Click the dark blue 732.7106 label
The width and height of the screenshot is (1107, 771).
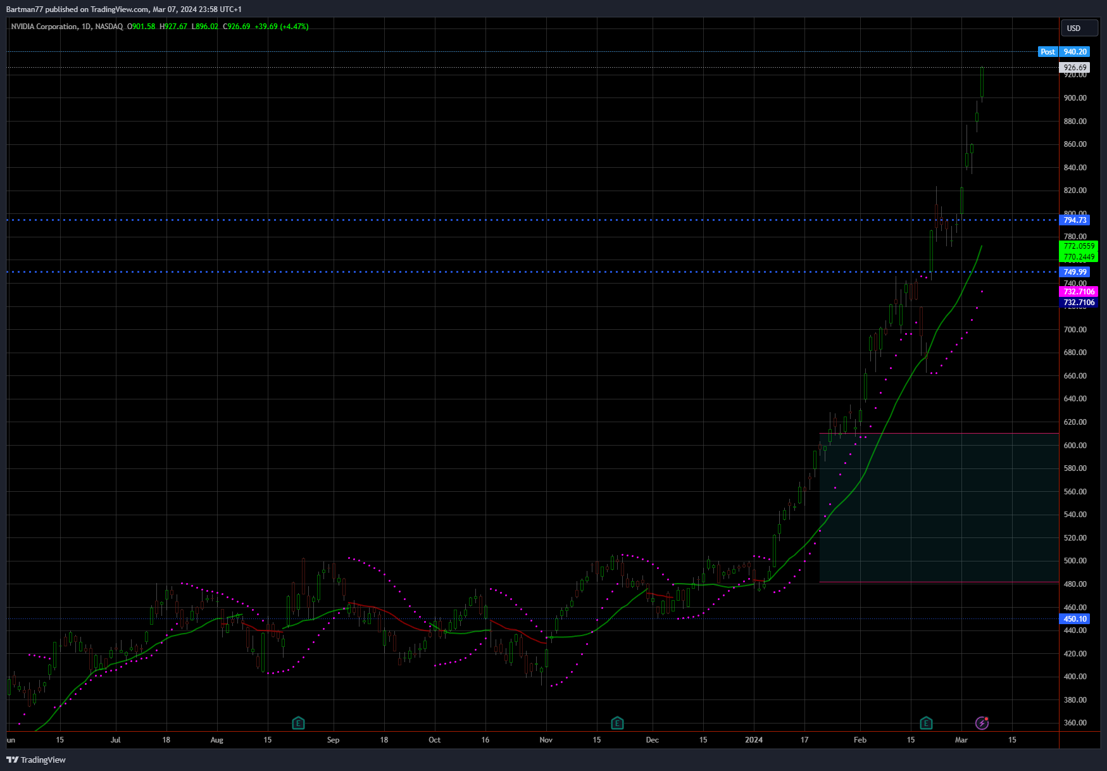click(1079, 303)
